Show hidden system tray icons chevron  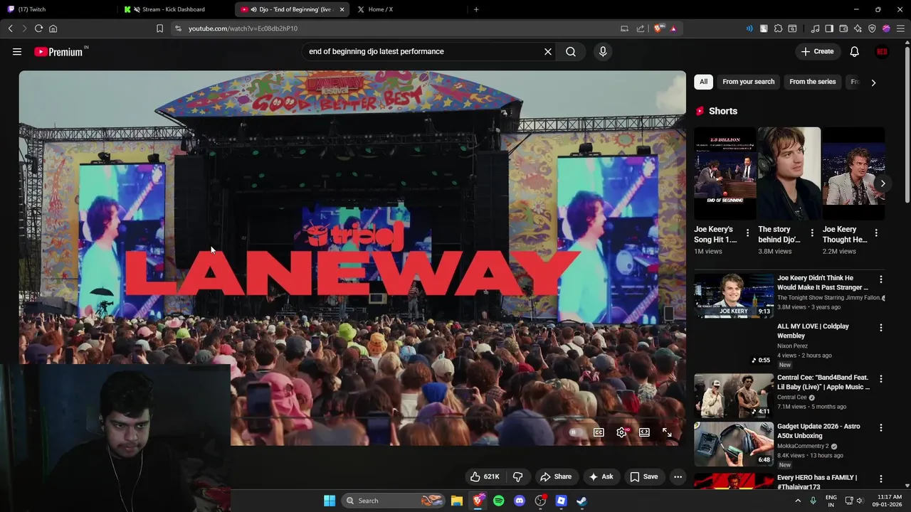click(799, 501)
